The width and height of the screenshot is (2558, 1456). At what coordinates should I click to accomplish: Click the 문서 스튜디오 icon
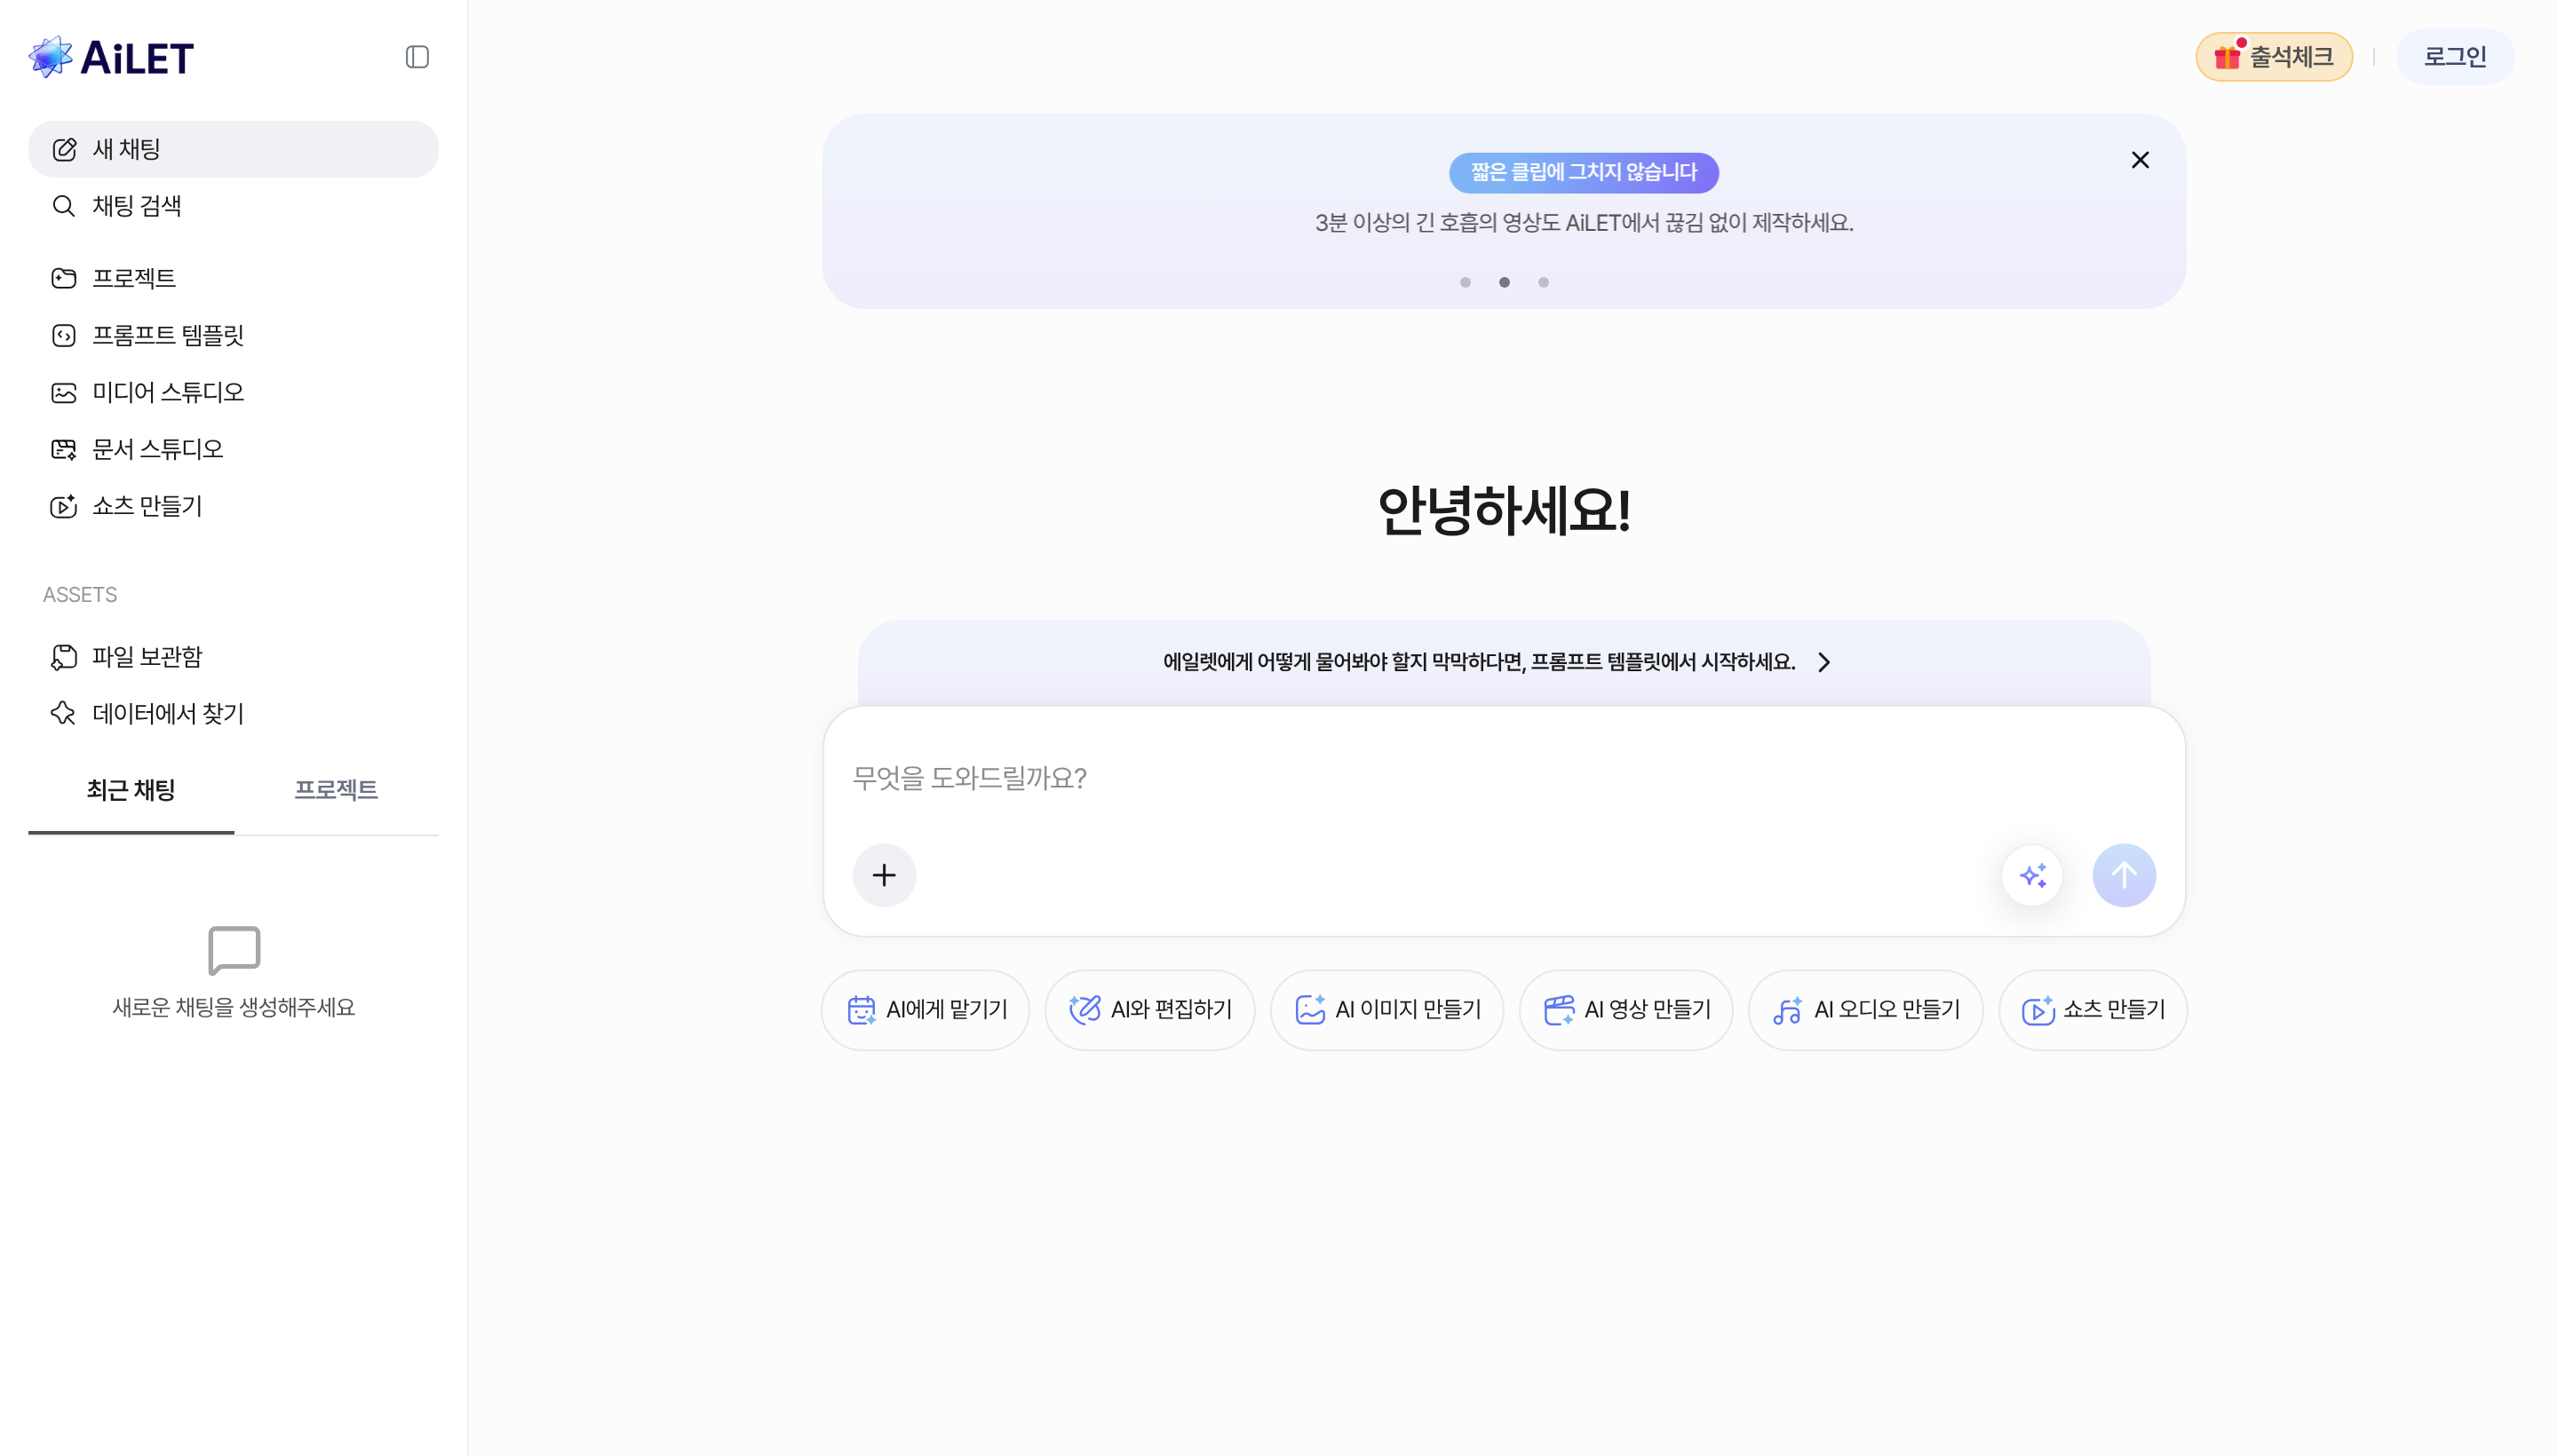(x=64, y=449)
